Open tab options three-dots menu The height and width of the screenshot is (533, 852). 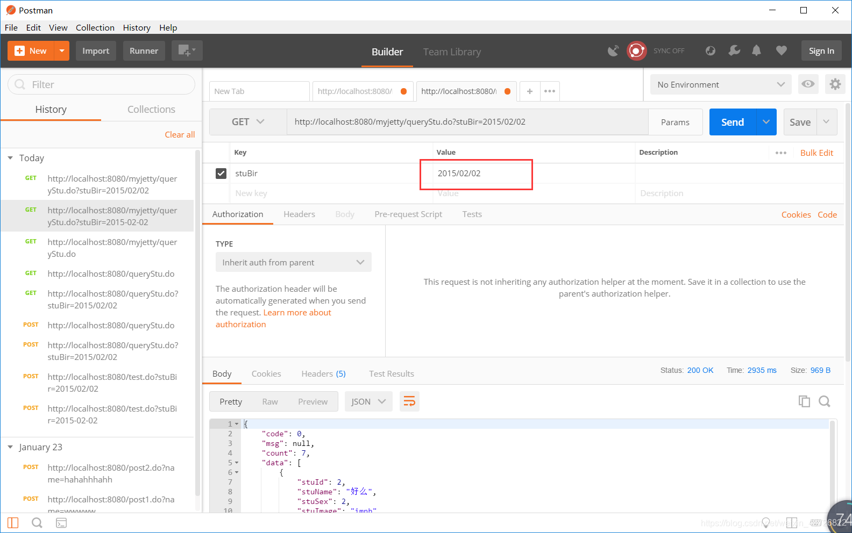click(x=549, y=91)
